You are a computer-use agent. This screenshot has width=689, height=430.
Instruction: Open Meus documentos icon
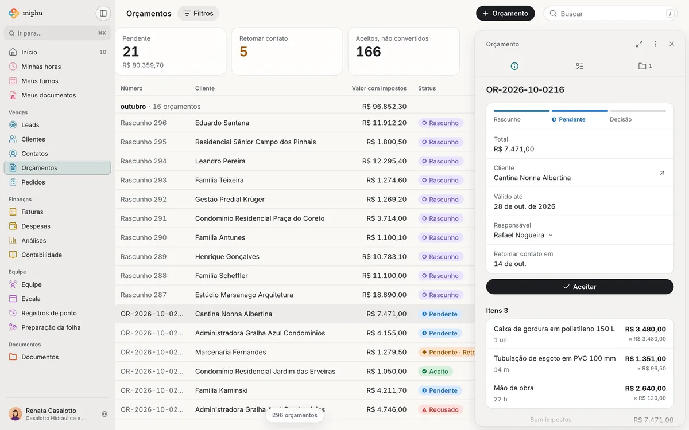coord(13,95)
